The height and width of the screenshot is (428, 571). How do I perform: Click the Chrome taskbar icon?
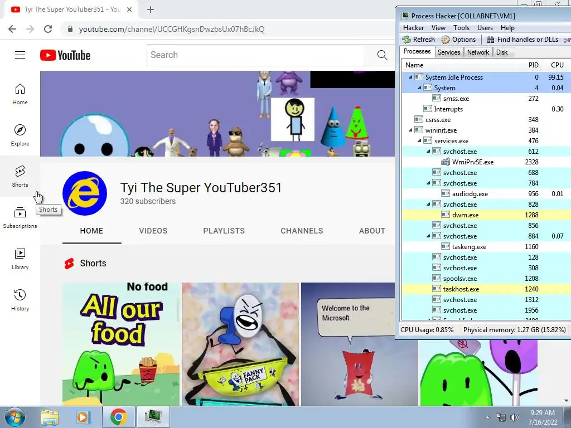(119, 417)
